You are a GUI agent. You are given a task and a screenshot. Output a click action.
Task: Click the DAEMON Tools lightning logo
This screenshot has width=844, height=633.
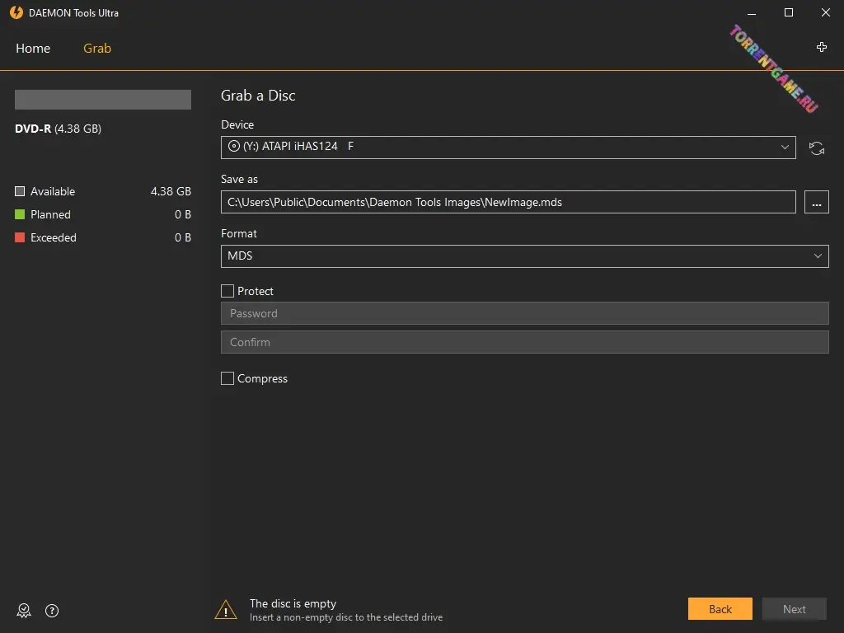16,13
